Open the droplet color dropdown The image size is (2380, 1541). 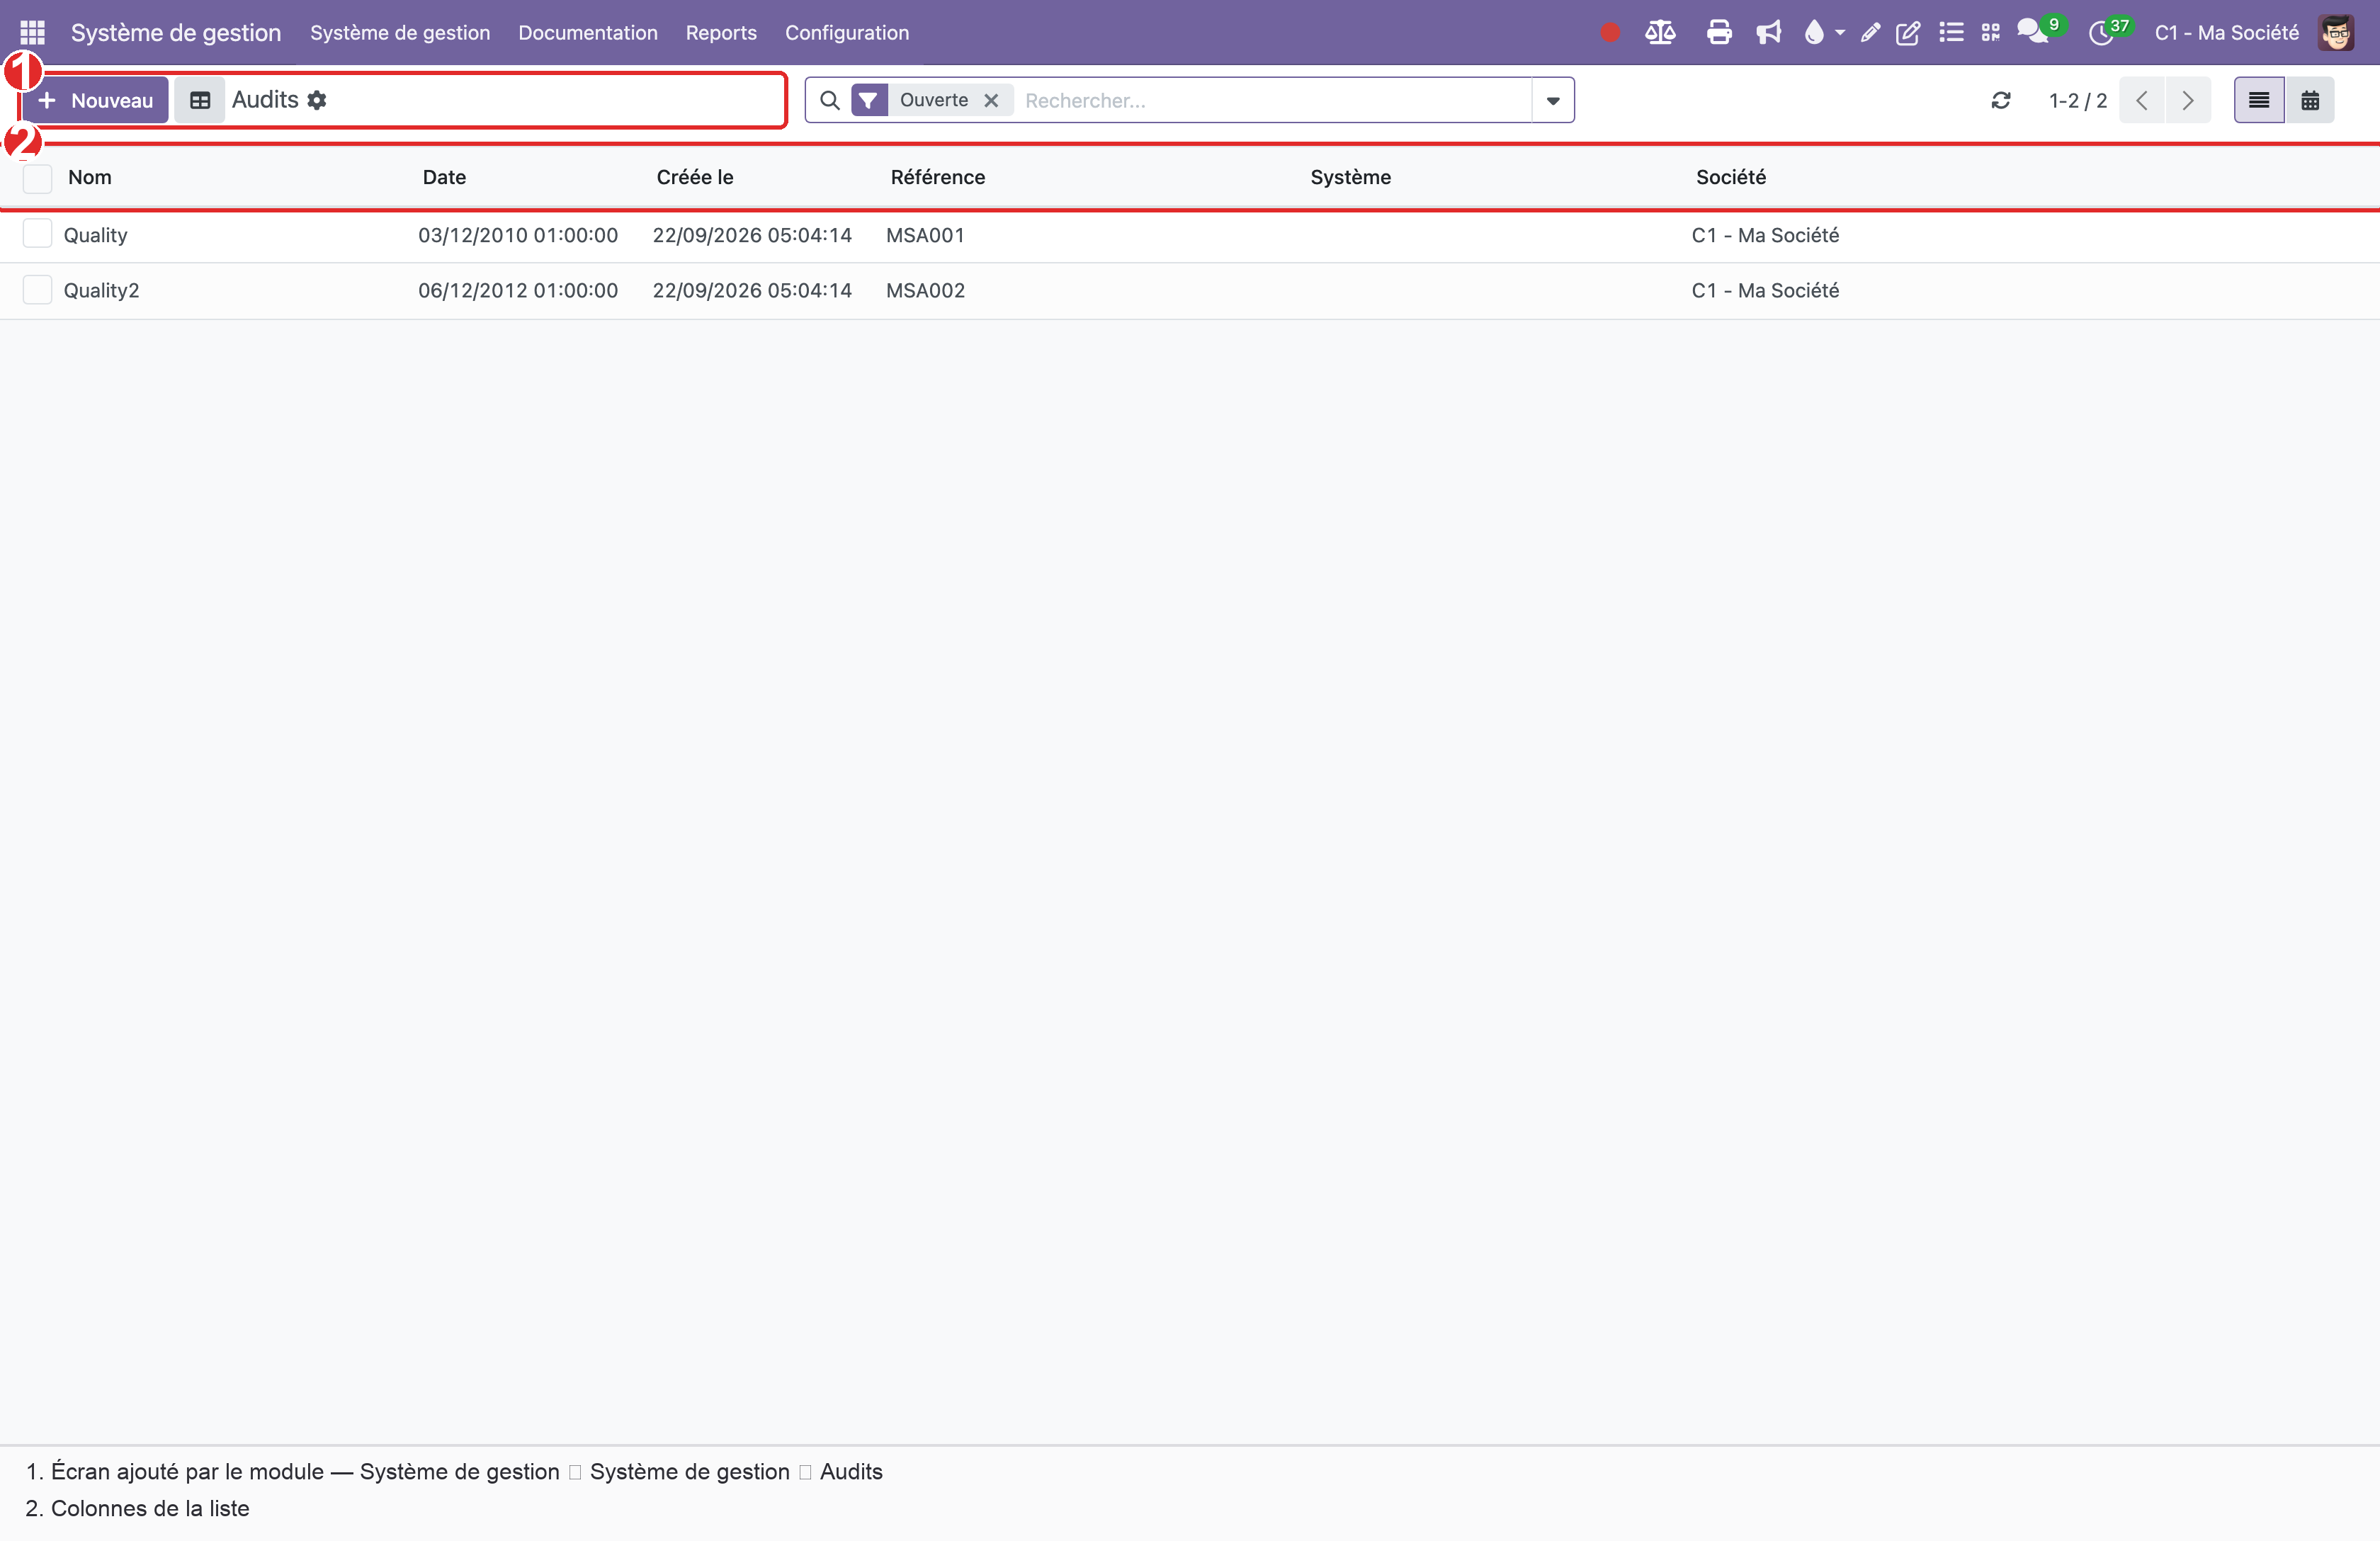coord(1823,33)
